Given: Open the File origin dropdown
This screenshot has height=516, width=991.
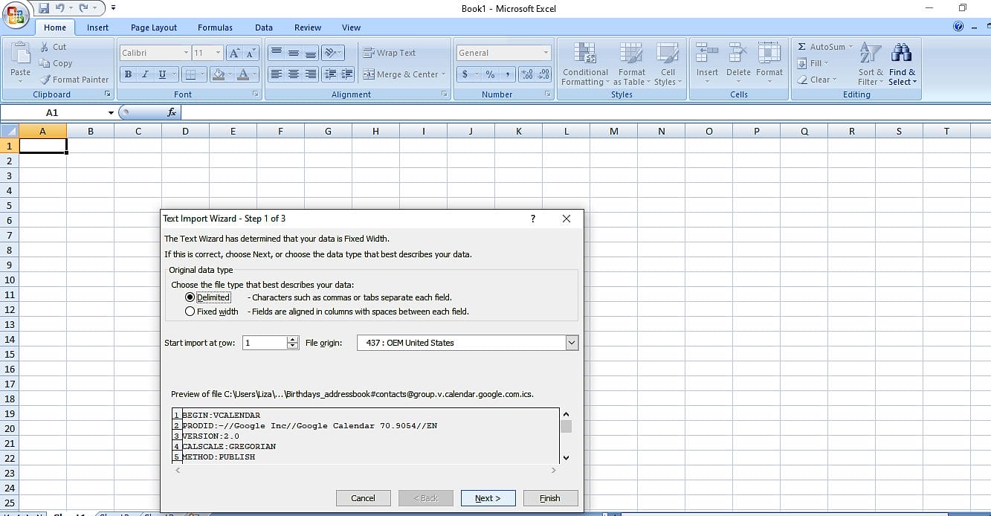Looking at the screenshot, I should point(571,343).
